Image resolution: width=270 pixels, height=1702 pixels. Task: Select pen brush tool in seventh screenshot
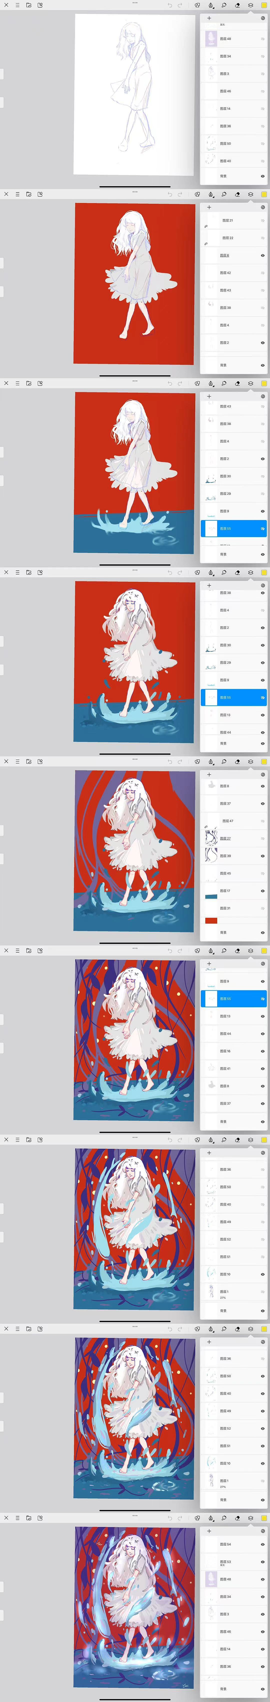pyautogui.click(x=211, y=1140)
